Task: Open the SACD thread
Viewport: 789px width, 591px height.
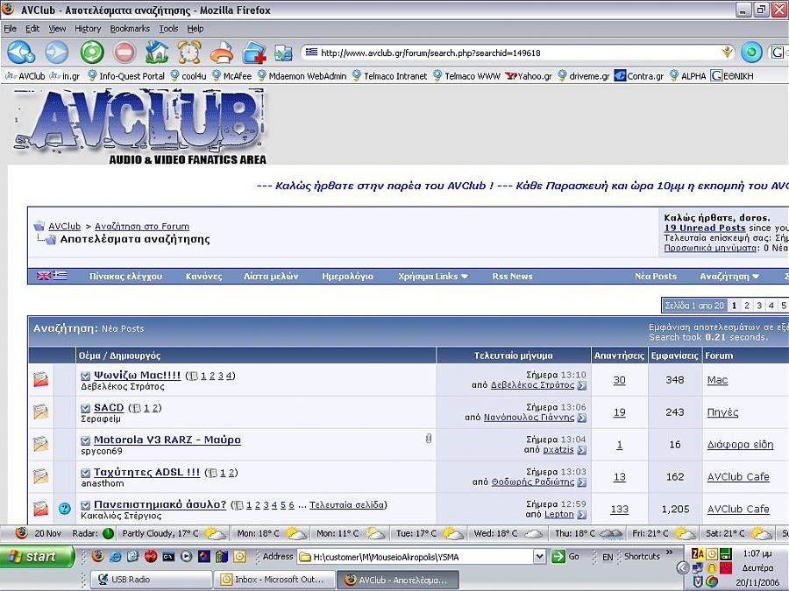Action: [x=109, y=407]
